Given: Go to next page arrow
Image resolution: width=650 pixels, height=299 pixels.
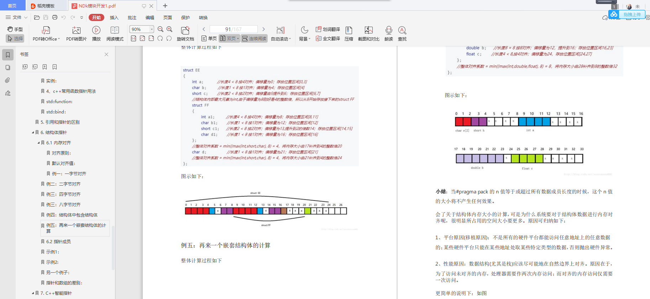Looking at the screenshot, I should pyautogui.click(x=263, y=29).
